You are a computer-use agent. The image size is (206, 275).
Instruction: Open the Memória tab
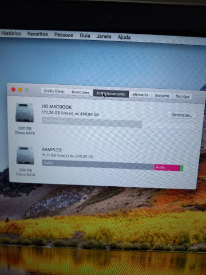[x=140, y=95]
